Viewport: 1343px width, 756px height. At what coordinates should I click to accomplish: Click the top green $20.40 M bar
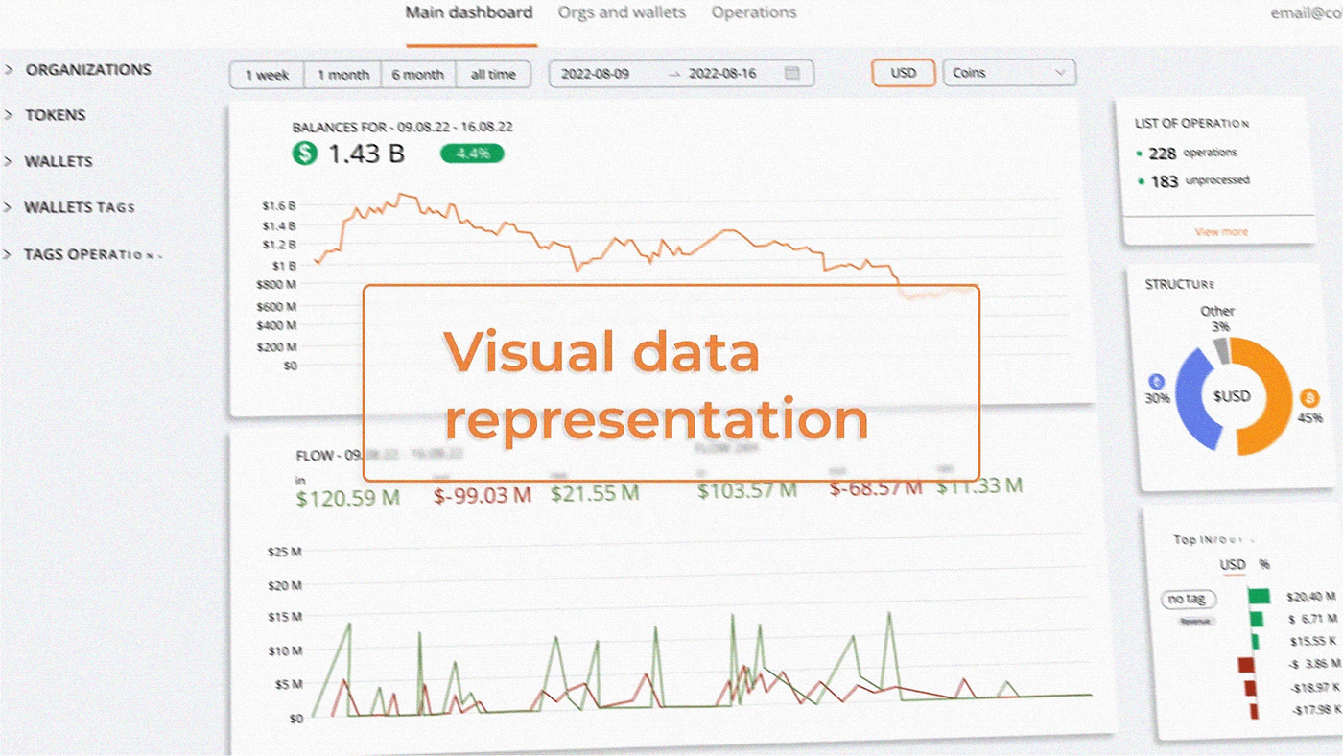pos(1259,597)
